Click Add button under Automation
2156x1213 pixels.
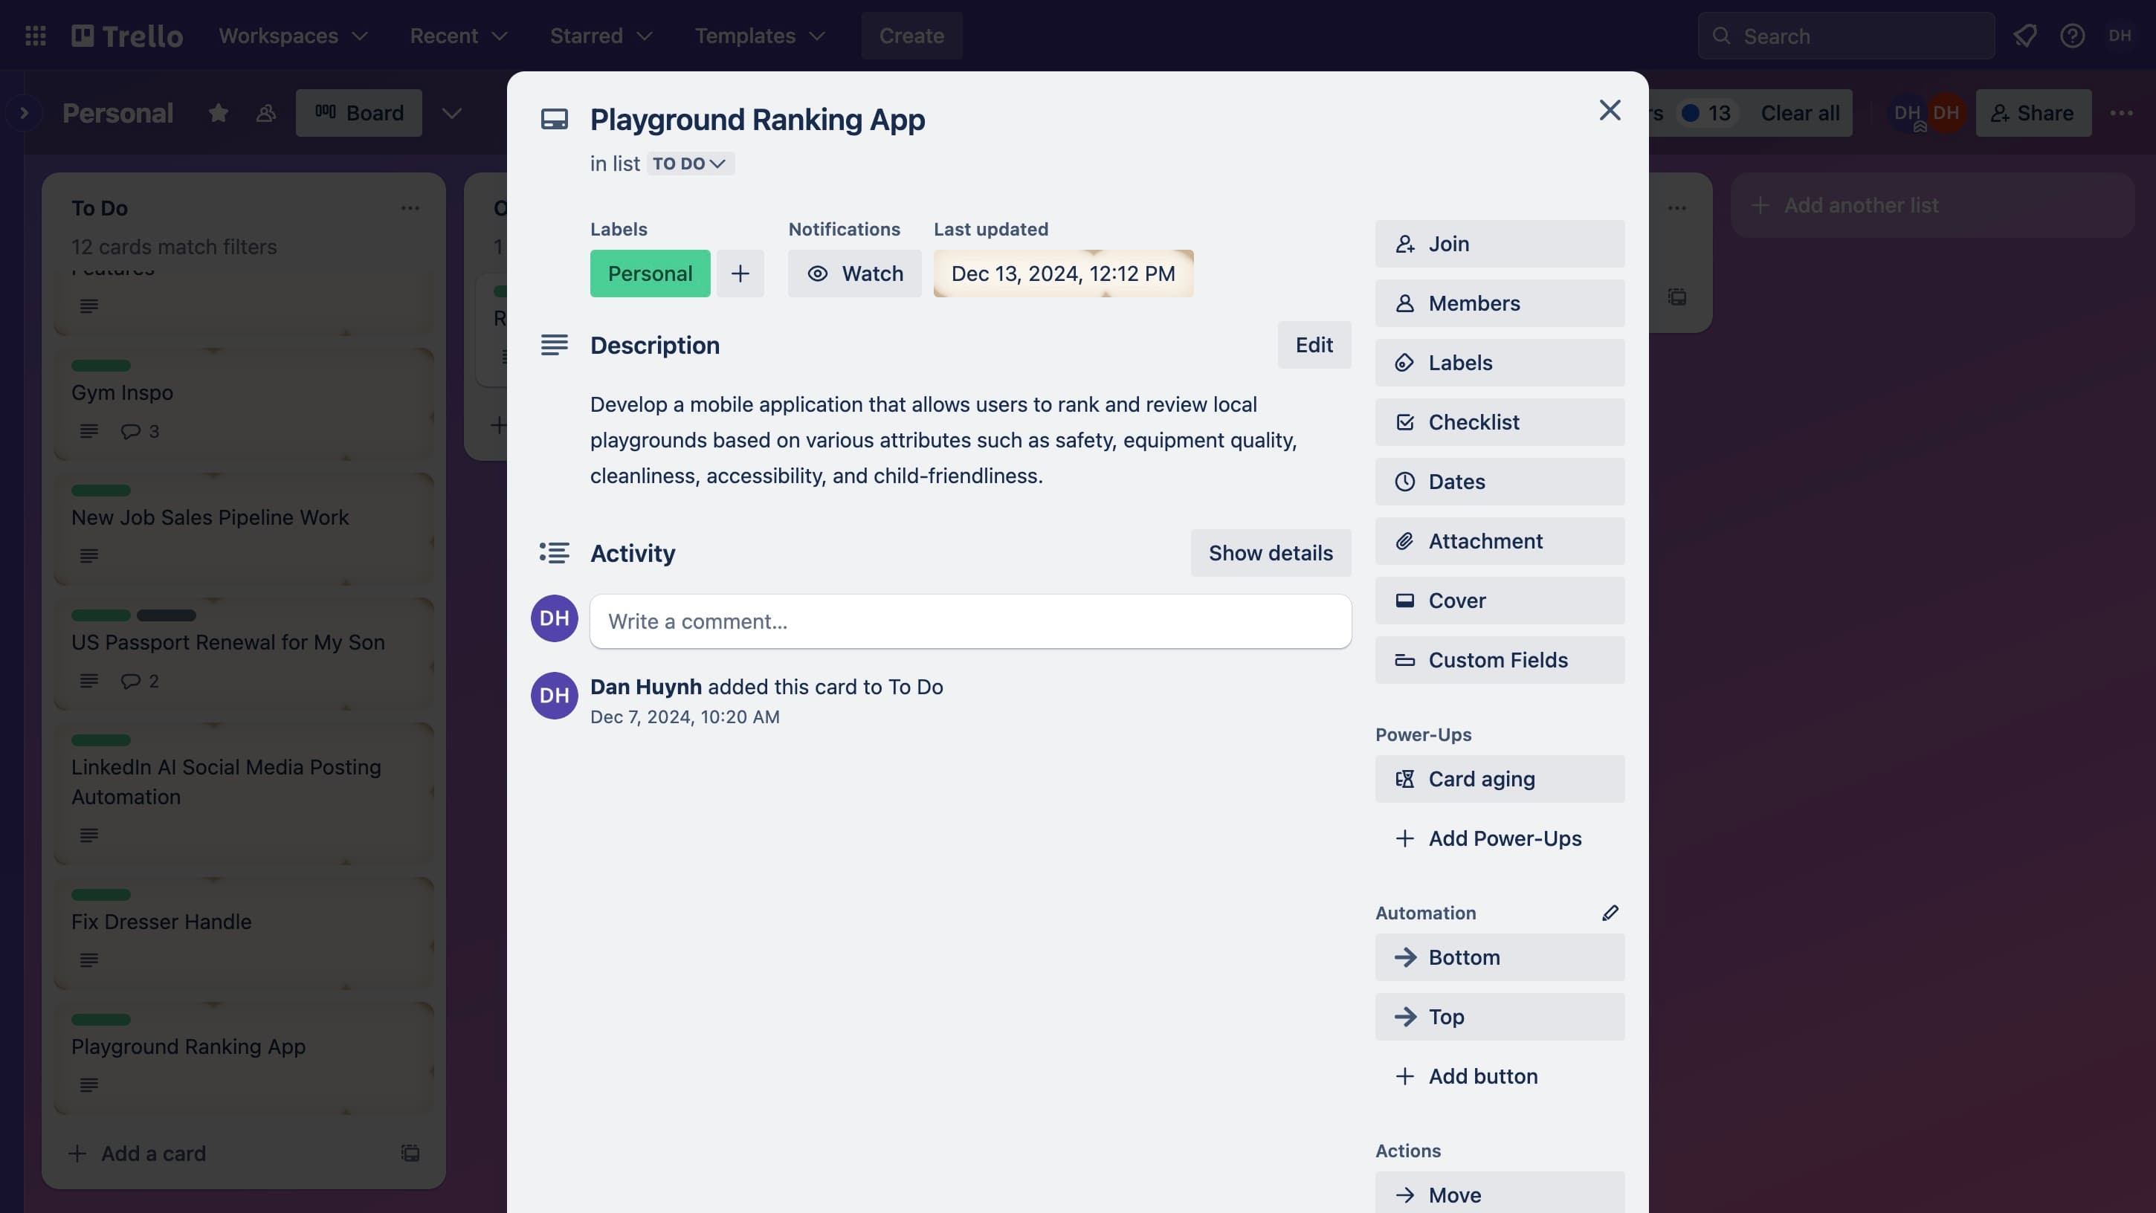click(1500, 1075)
